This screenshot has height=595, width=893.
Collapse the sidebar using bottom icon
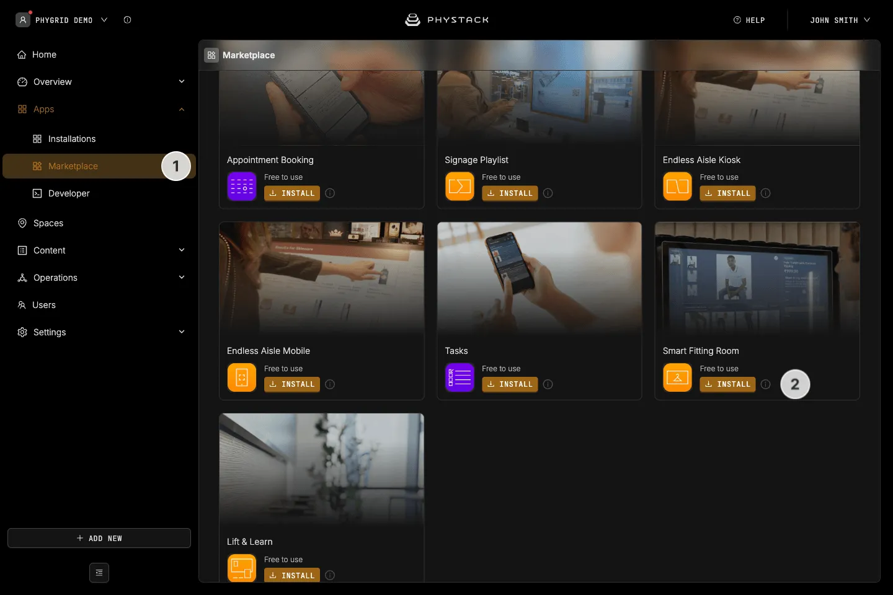[99, 573]
